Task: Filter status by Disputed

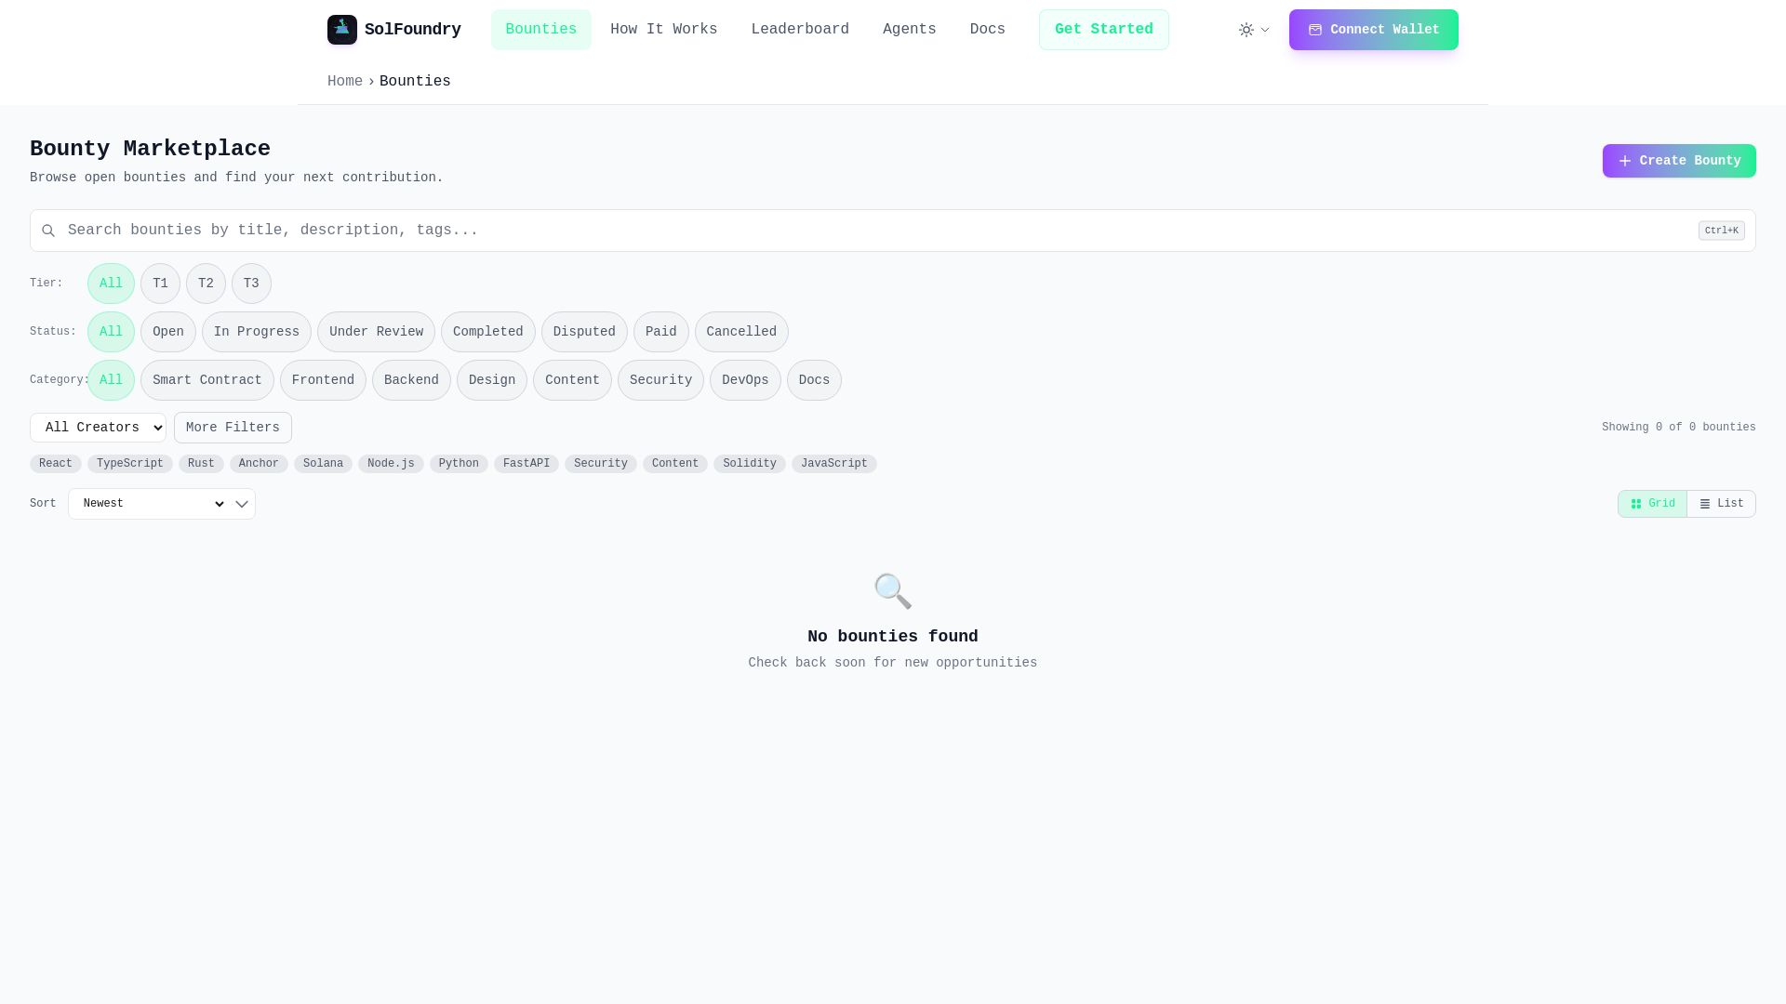Action: [x=584, y=332]
